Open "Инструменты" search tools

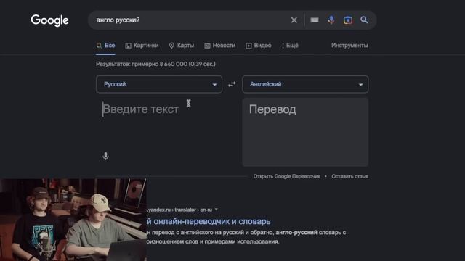pyautogui.click(x=349, y=46)
